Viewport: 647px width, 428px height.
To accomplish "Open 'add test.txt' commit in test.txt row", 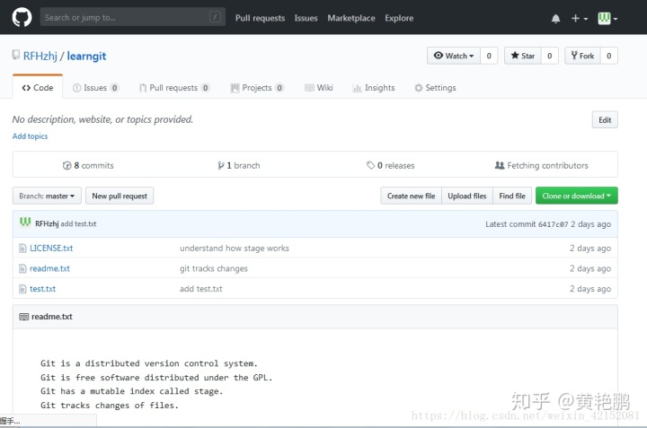I will [201, 289].
